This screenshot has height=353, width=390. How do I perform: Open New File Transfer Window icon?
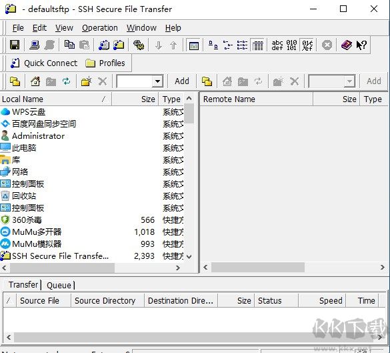click(x=119, y=45)
